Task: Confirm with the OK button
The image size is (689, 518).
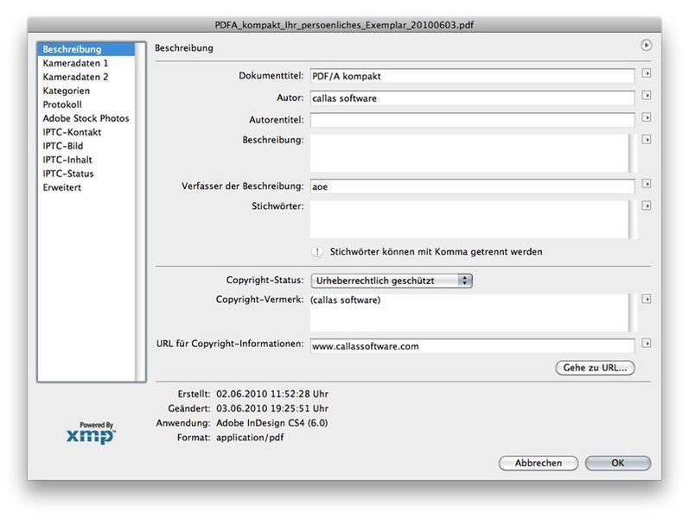Action: (x=618, y=463)
